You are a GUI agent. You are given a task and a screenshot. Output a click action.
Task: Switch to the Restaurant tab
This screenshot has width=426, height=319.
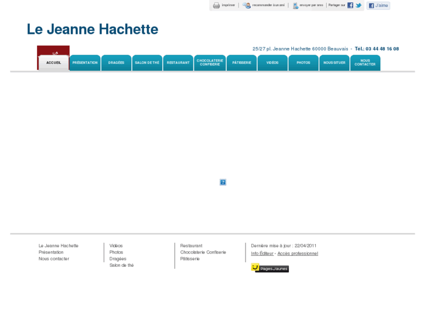[178, 63]
